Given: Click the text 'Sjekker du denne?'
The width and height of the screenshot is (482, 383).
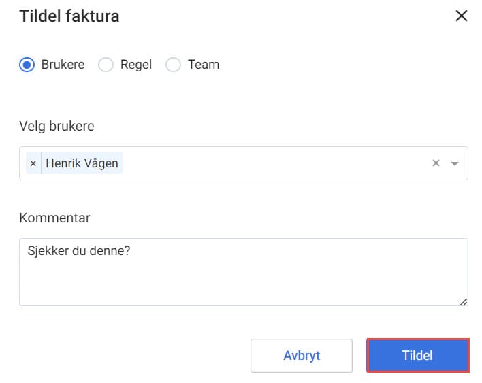Looking at the screenshot, I should click(x=79, y=251).
